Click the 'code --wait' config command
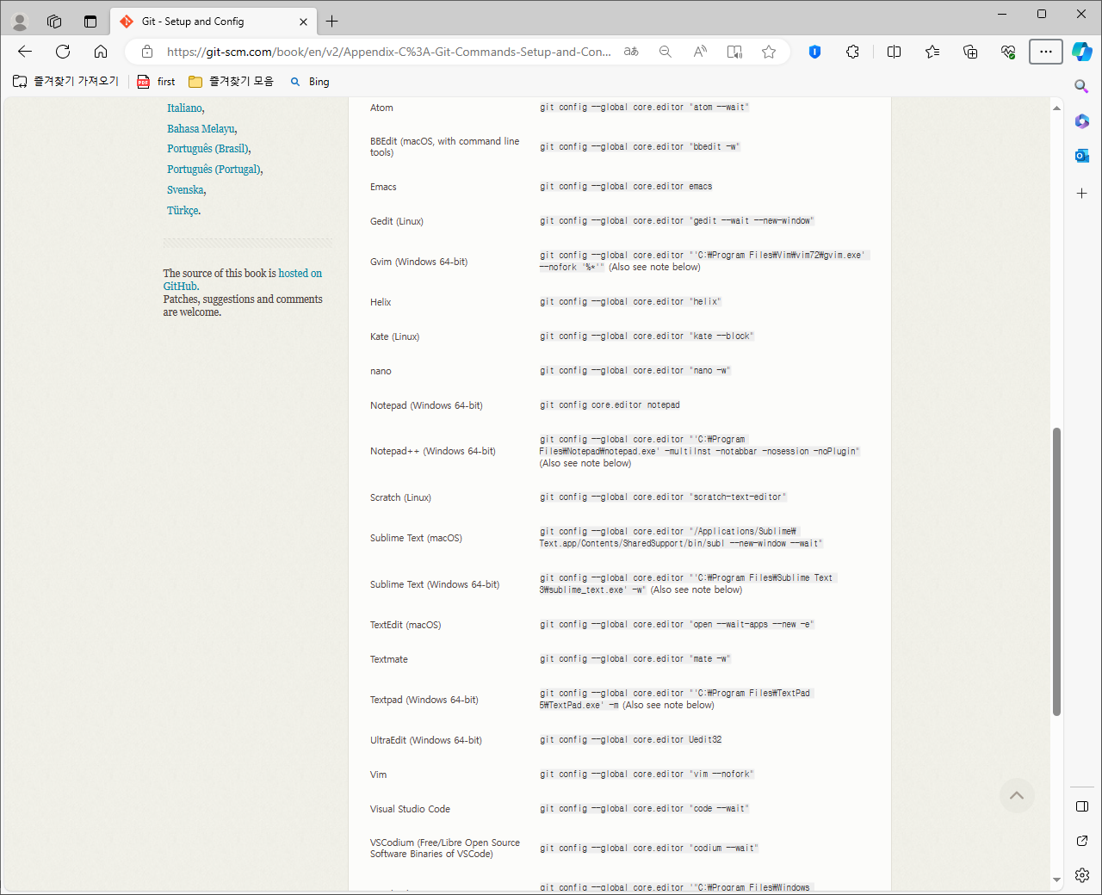This screenshot has width=1102, height=895. 645,809
